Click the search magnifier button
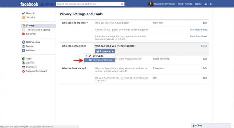Screen dimensions: 234x128 coord(122,4)
